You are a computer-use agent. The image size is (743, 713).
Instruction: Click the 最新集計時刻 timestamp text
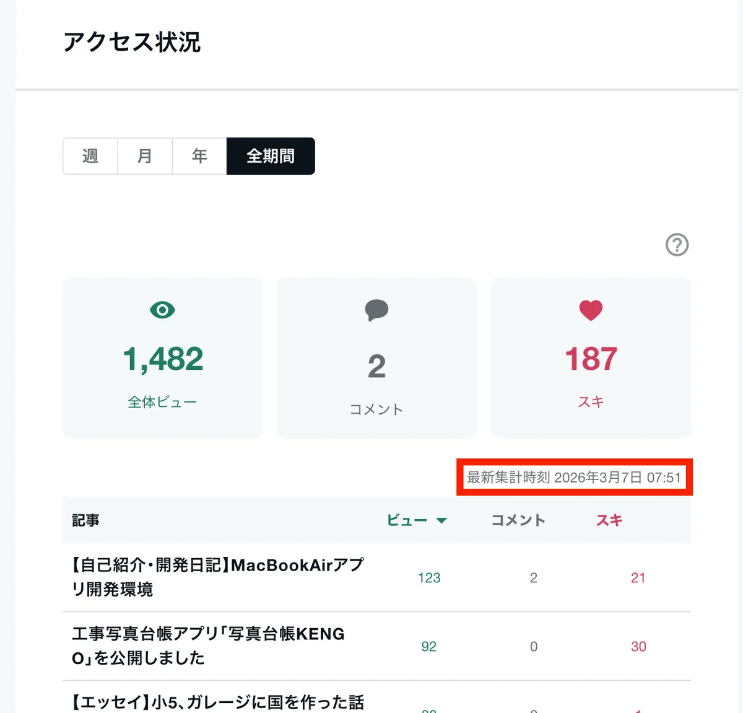click(574, 478)
